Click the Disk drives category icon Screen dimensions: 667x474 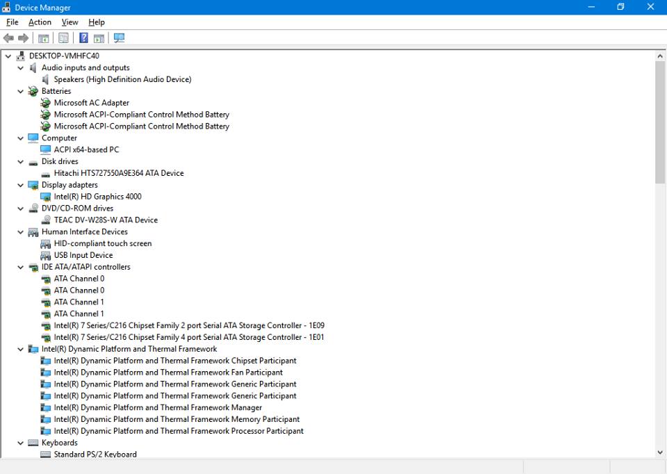click(33, 162)
